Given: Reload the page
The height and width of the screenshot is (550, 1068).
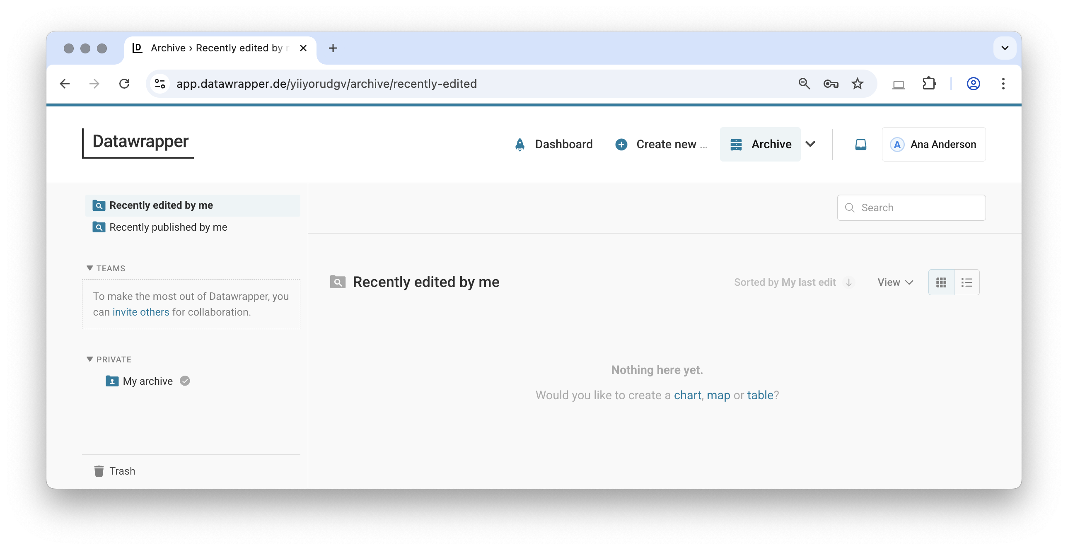Looking at the screenshot, I should 124,84.
